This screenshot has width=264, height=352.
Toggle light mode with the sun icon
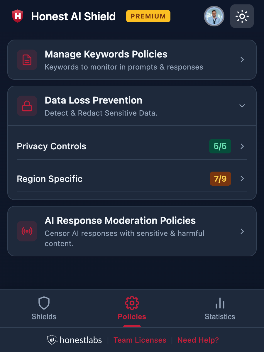242,16
